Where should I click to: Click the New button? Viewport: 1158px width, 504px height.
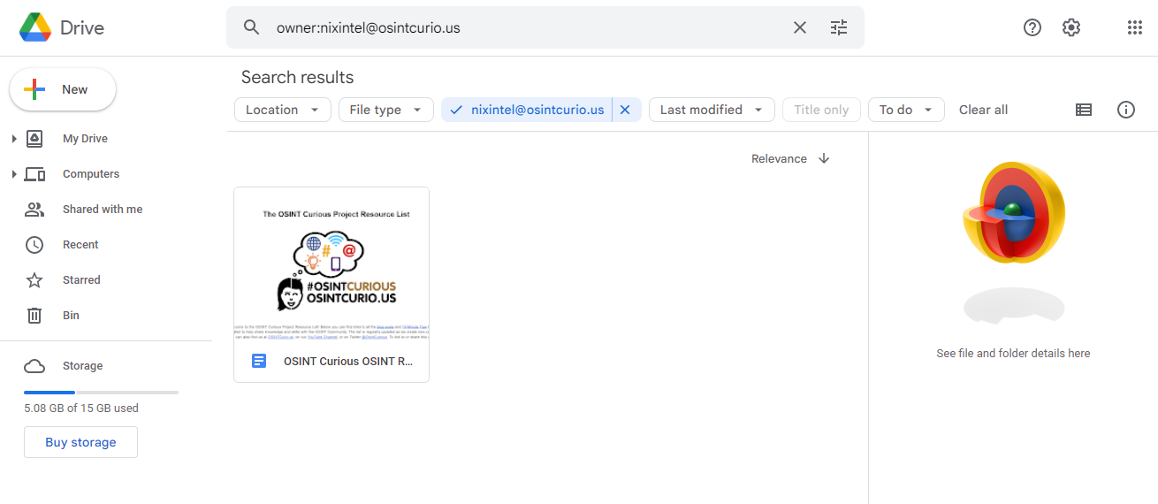63,89
